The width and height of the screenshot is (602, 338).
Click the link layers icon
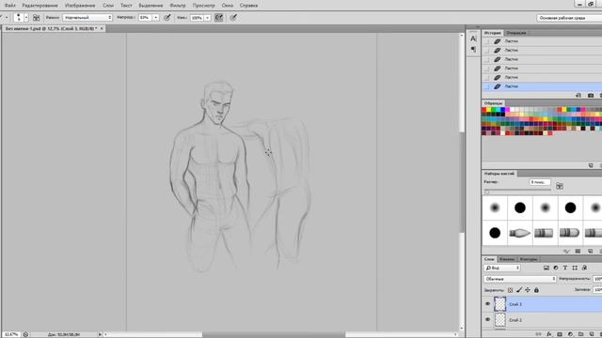click(539, 334)
